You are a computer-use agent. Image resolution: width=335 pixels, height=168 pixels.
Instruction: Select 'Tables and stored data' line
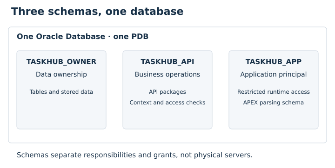(x=61, y=92)
